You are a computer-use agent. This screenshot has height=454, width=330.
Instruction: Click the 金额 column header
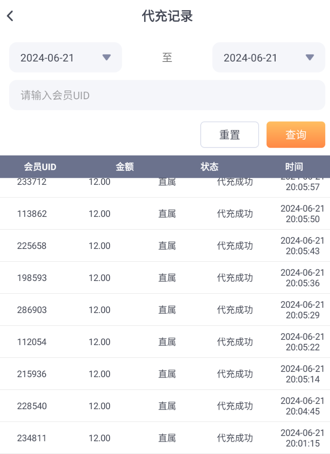pos(124,167)
